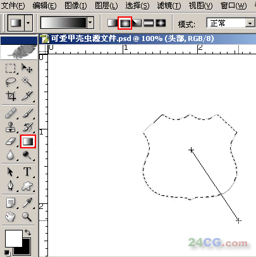
Task: Select the Brush tool
Action: pos(27,113)
